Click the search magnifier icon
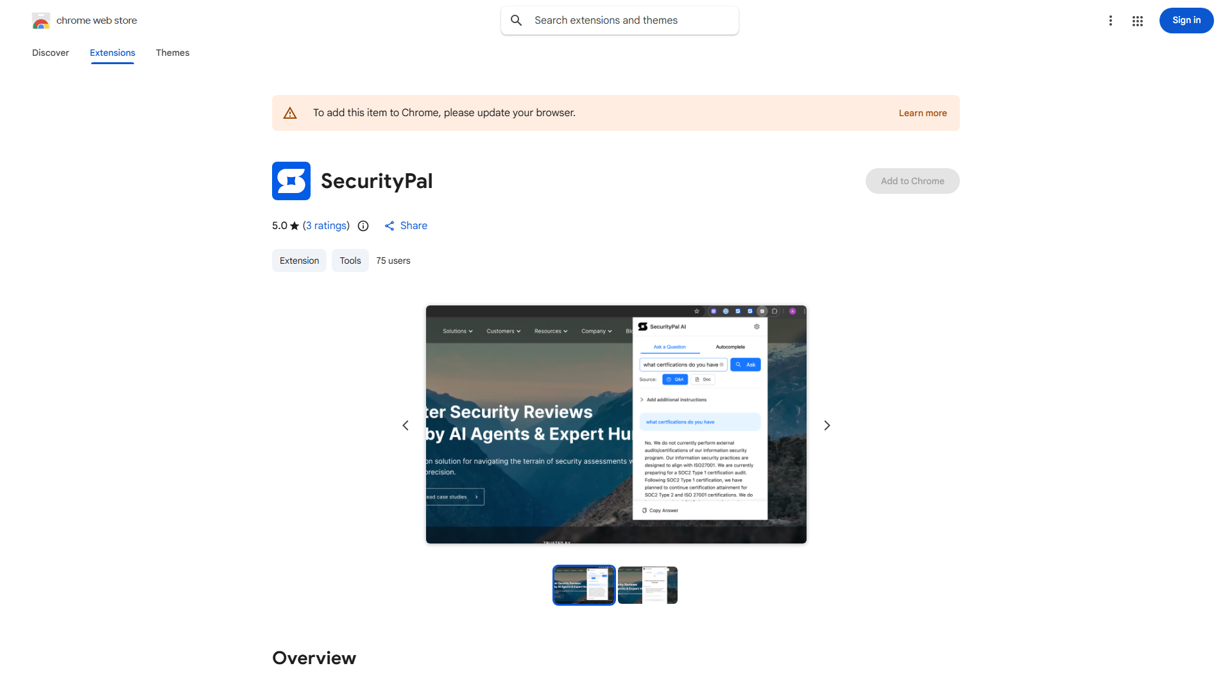The image size is (1232, 693). tap(517, 20)
